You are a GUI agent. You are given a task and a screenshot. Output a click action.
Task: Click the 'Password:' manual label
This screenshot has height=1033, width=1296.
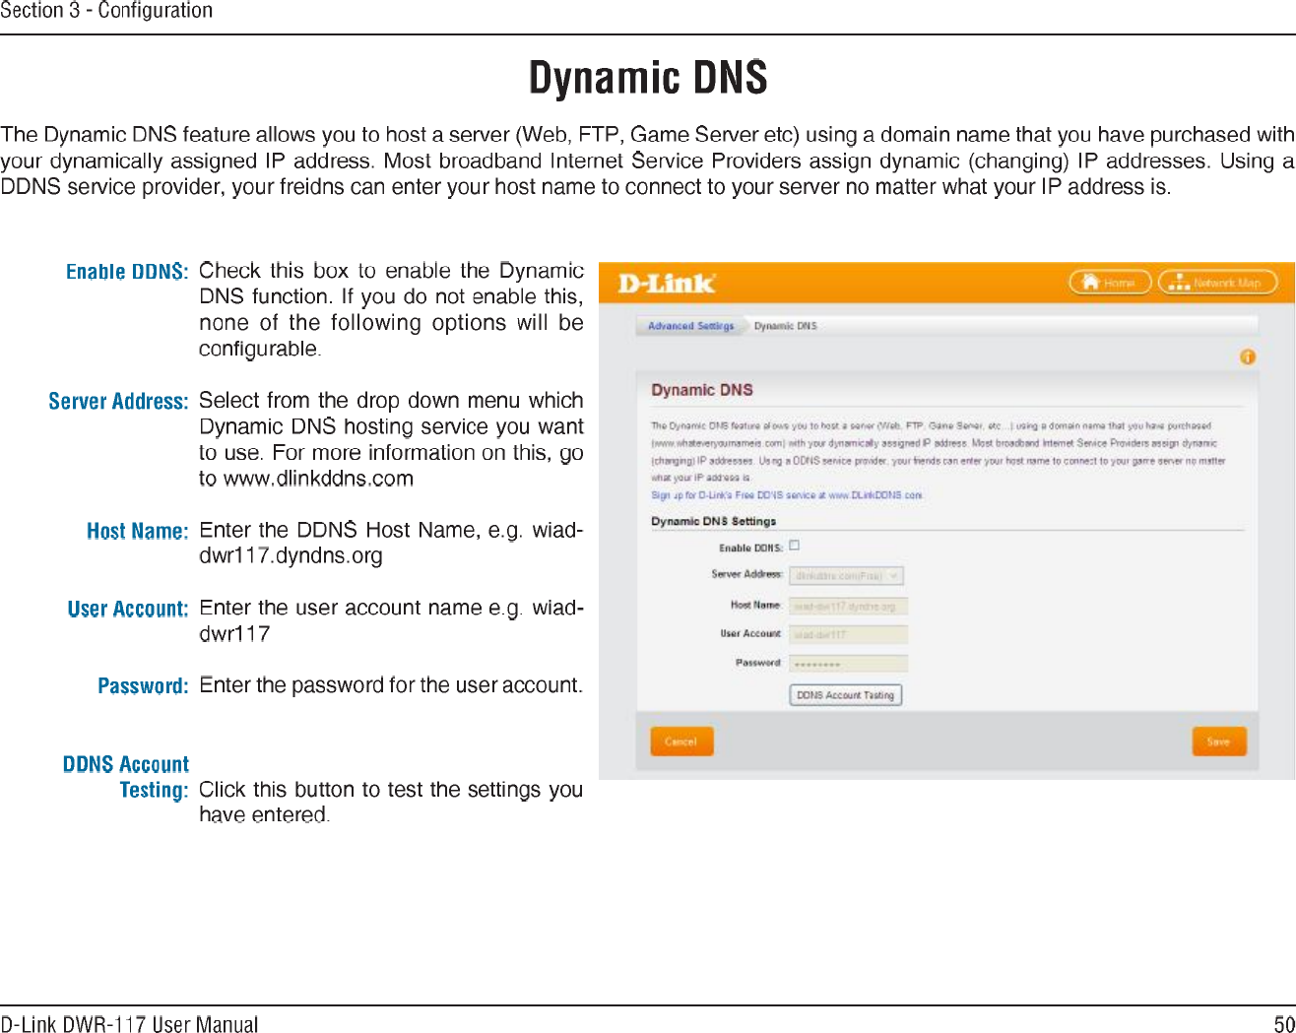143,686
